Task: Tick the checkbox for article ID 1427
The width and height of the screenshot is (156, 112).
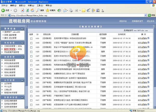Action: 31,56
